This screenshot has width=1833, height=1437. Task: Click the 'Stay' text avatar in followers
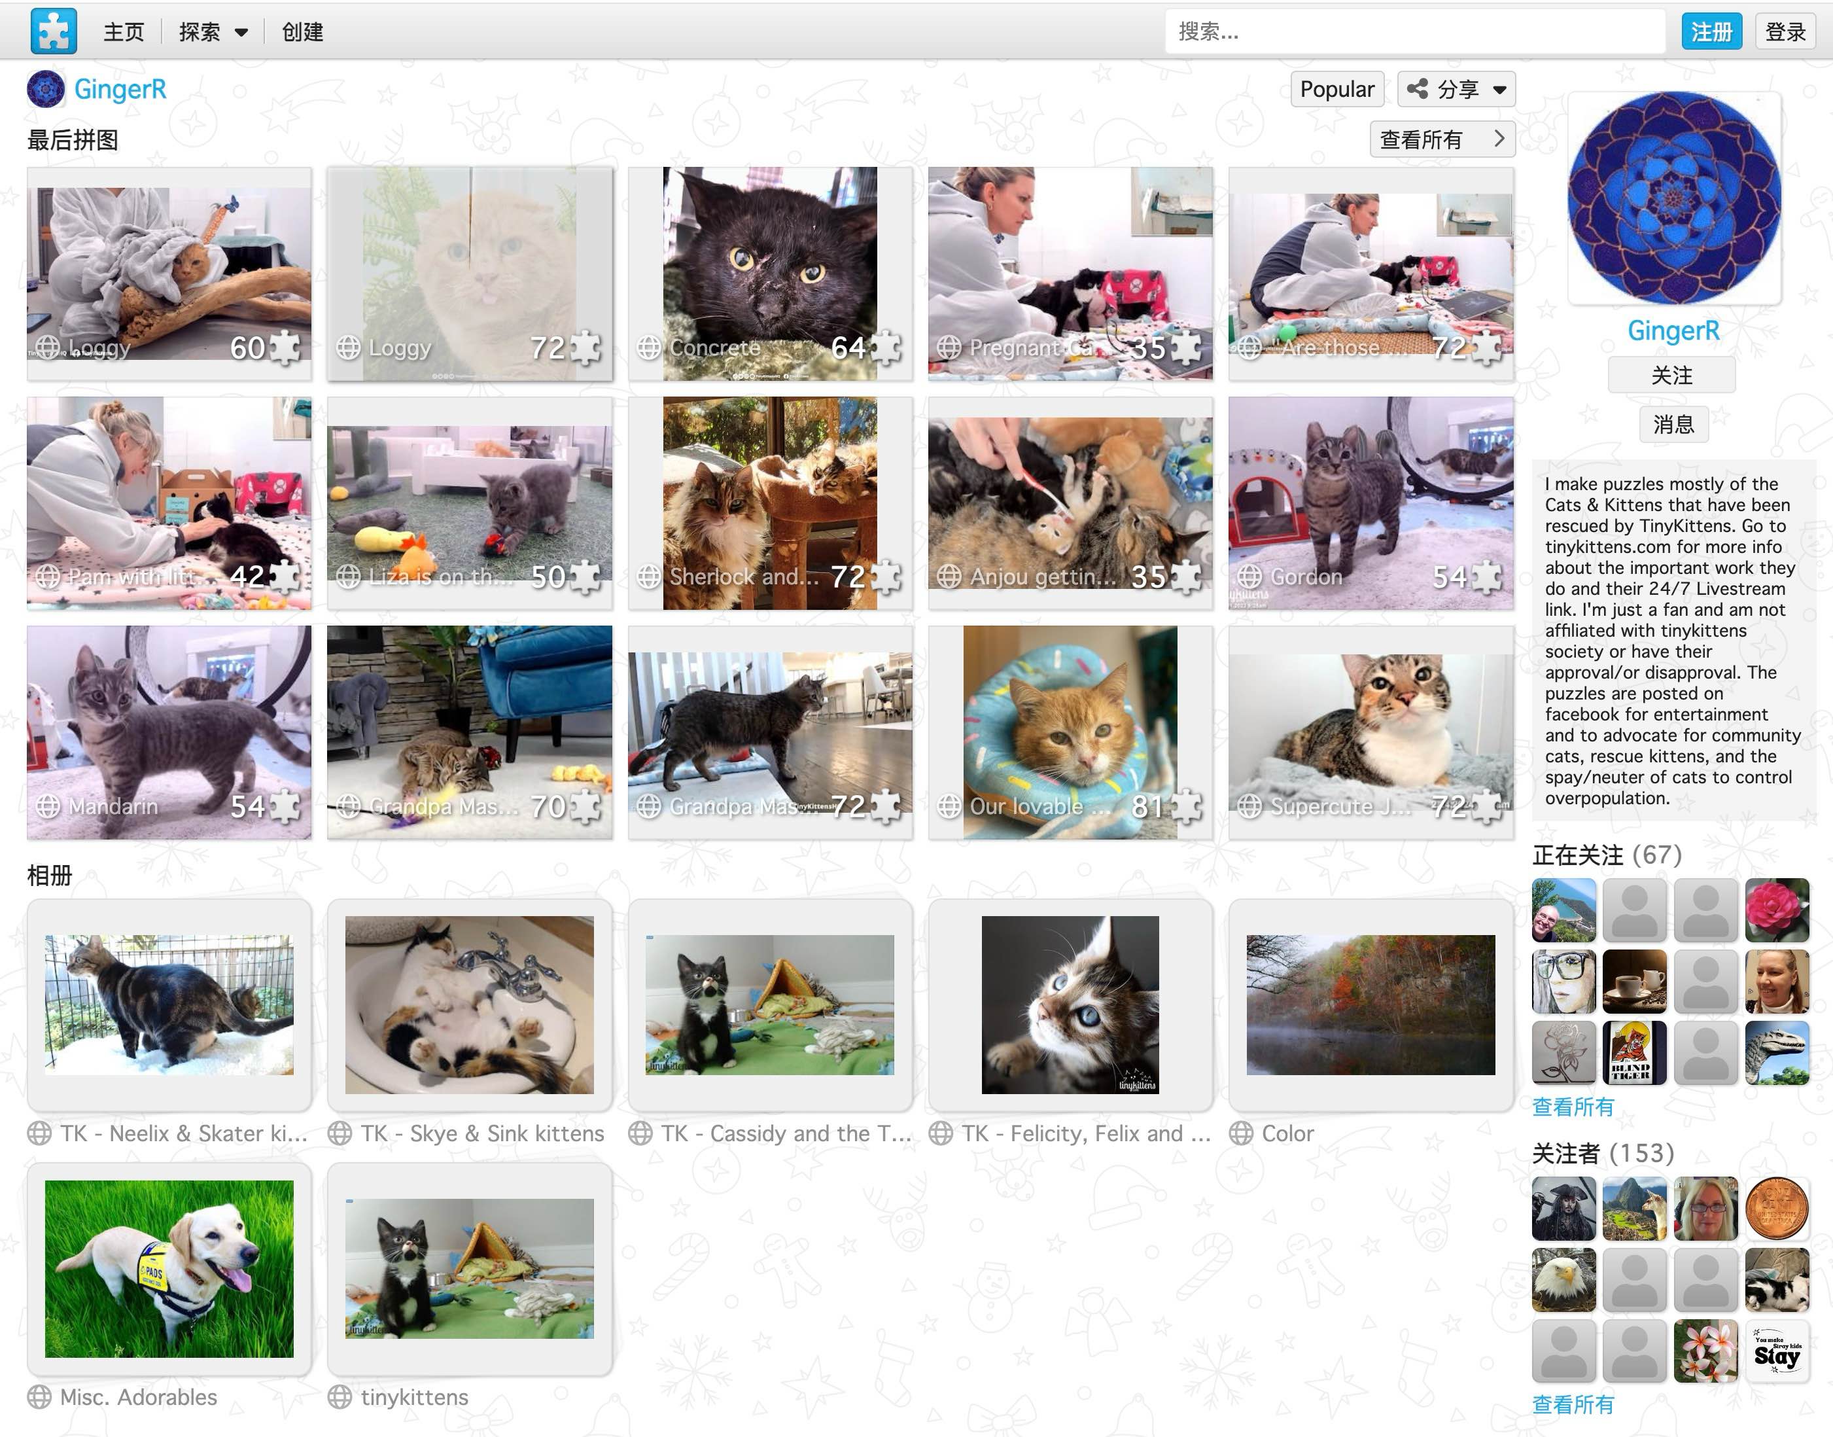click(x=1777, y=1351)
